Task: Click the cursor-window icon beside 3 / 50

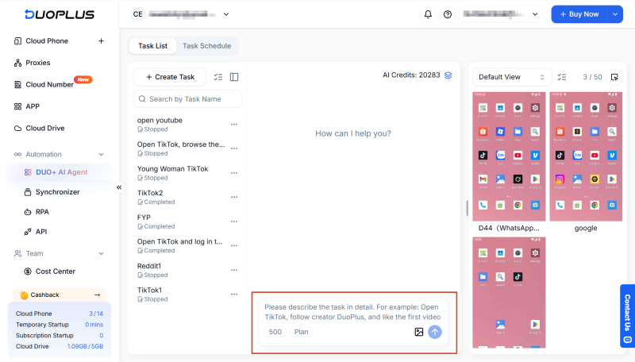Action: 614,77
